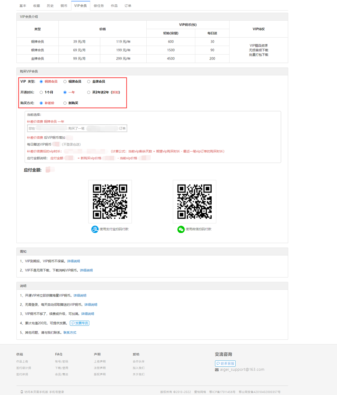Select 新购买 purchase method
337x395 pixels.
[65, 103]
